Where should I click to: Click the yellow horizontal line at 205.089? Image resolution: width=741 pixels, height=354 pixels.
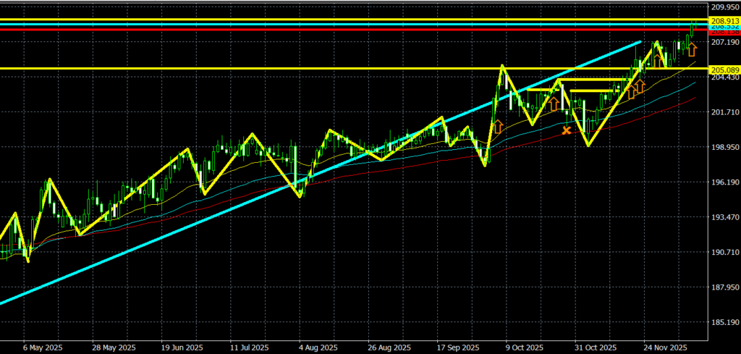(217, 69)
